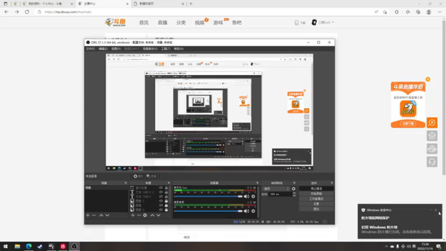This screenshot has width=446, height=251.
Task: Move scene down in Scenes panel
Action: [x=107, y=215]
